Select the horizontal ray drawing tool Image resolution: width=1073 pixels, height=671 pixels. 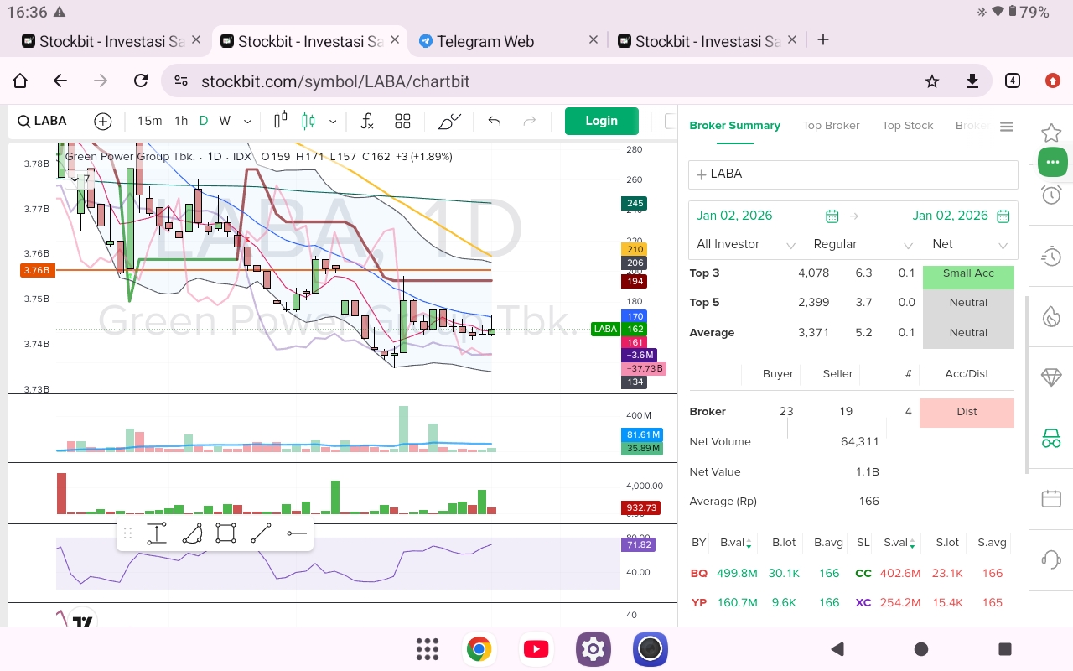point(296,533)
